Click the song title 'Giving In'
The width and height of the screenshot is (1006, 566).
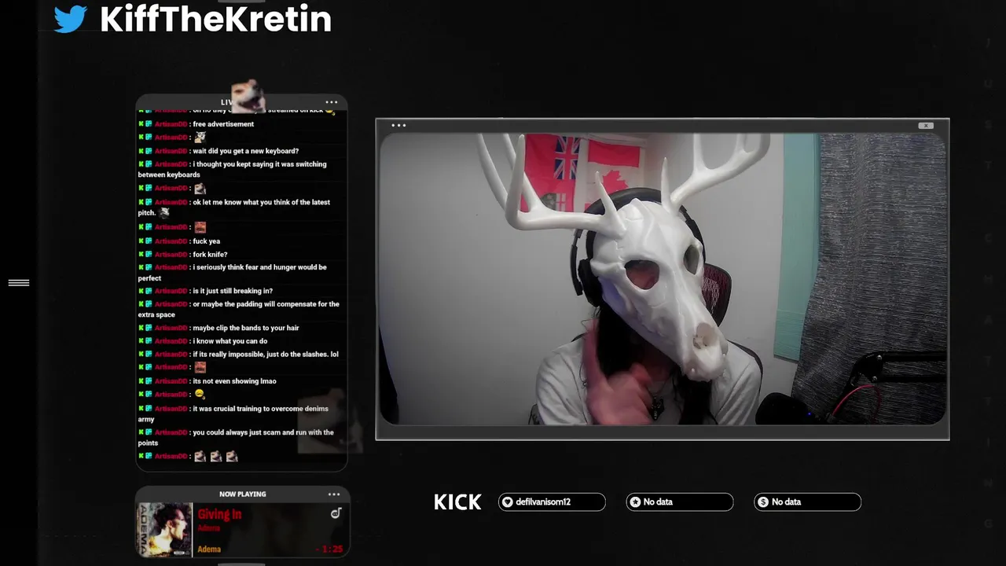tap(219, 514)
